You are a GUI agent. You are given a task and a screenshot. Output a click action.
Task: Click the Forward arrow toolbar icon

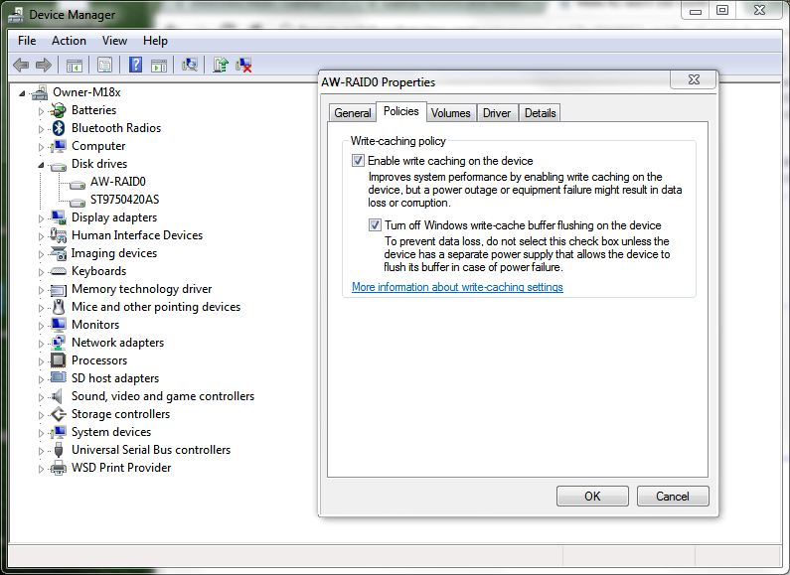click(44, 65)
